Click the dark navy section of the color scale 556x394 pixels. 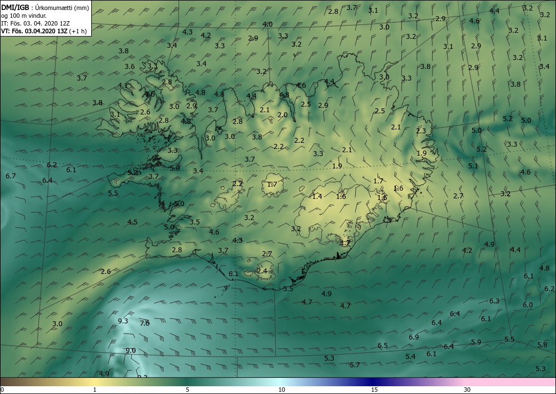click(373, 382)
